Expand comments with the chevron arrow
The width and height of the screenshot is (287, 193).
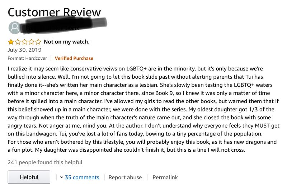coord(62,177)
